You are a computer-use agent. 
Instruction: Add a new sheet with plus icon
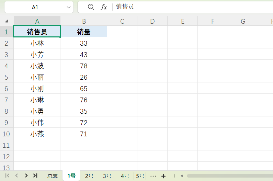point(163,176)
